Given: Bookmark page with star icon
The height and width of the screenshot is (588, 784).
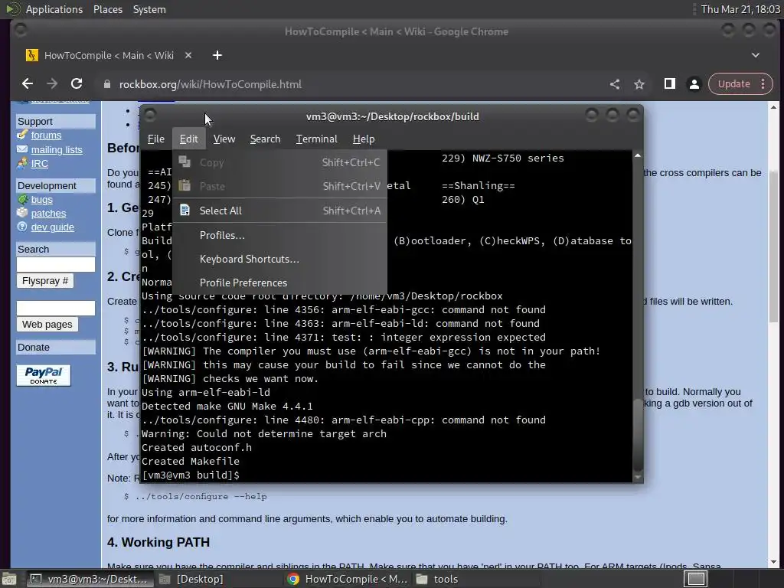Looking at the screenshot, I should [x=639, y=84].
